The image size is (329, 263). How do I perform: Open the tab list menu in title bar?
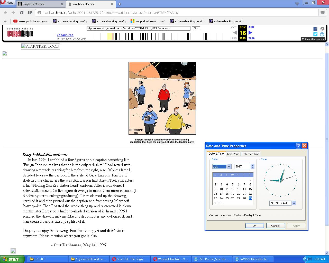point(297,4)
